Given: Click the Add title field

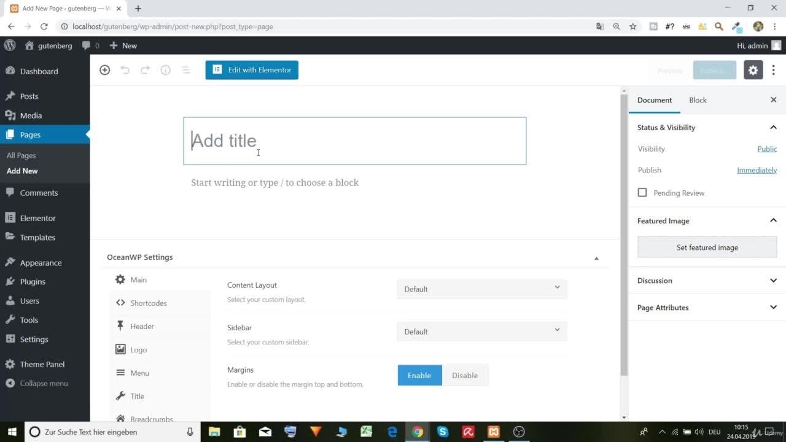Looking at the screenshot, I should [354, 141].
